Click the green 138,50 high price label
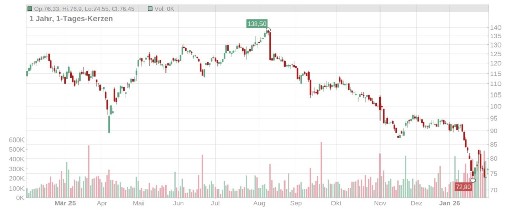Viewport: 523px width, 209px height. [x=256, y=24]
